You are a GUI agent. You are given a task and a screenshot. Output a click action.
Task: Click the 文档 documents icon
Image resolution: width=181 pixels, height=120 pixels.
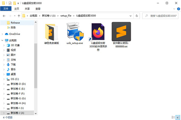point(8,60)
